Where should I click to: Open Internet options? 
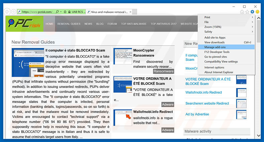click(226, 67)
